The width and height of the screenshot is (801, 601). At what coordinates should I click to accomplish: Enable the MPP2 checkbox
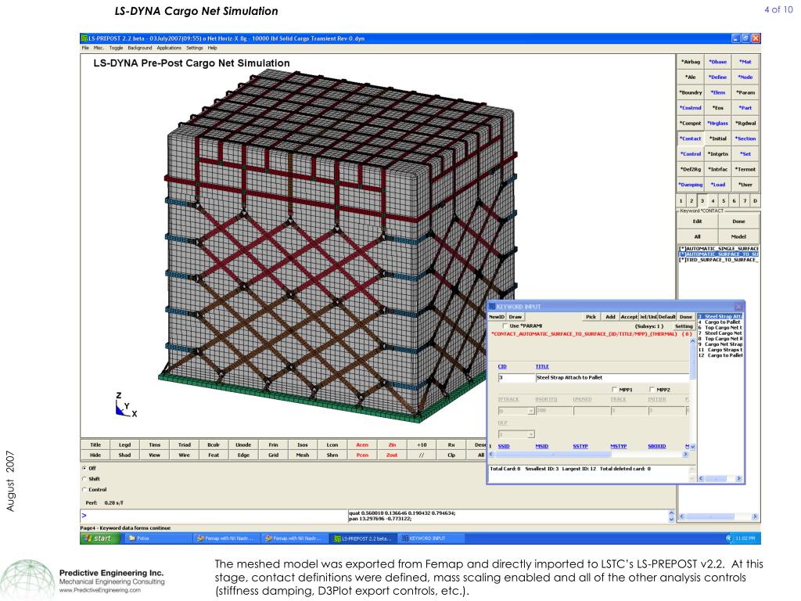(x=652, y=390)
